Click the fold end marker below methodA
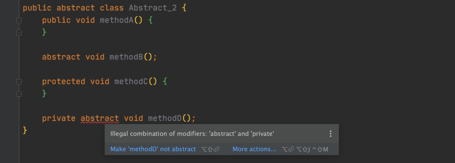455x163 pixels. (19, 32)
